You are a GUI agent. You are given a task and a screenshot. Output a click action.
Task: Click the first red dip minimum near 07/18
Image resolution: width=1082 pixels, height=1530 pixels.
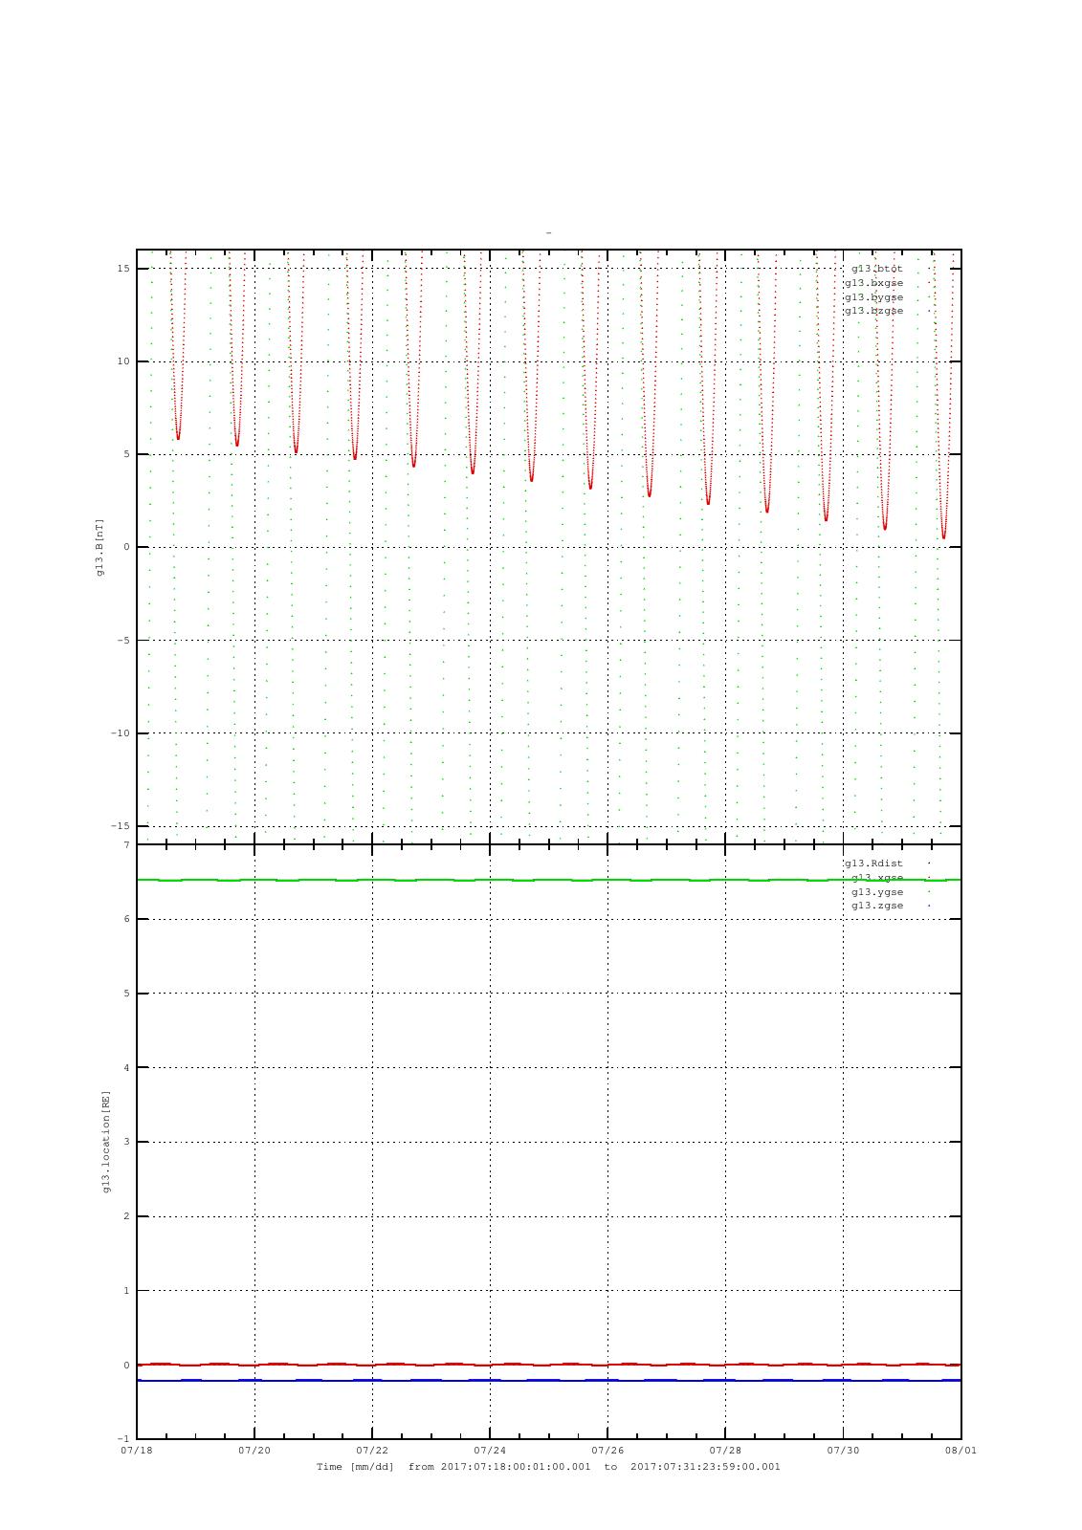[x=178, y=438]
